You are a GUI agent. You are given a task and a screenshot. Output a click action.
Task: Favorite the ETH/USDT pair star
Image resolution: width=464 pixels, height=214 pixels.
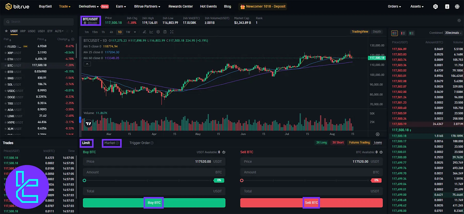pyautogui.click(x=5, y=59)
